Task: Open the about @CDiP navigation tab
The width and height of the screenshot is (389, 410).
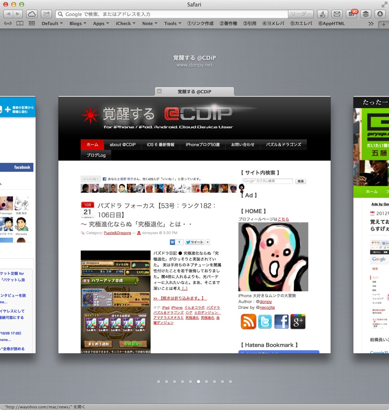Action: (x=123, y=145)
